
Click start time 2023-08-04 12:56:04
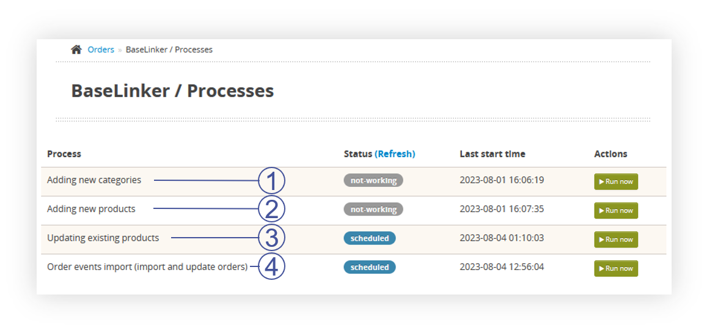(502, 266)
